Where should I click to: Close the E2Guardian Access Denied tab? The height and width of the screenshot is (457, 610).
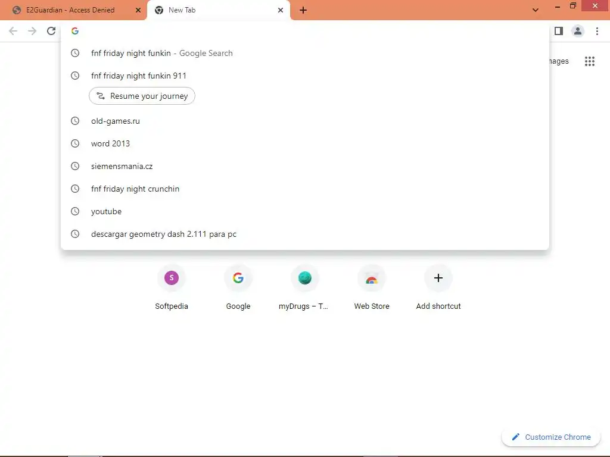click(138, 10)
